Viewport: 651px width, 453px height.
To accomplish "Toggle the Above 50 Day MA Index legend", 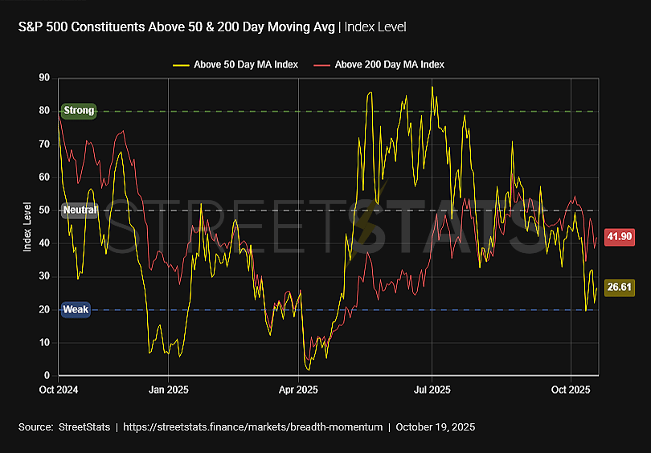I will pyautogui.click(x=235, y=65).
